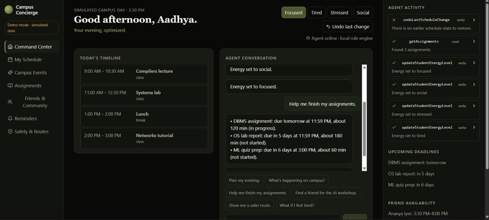Click the conversation scrollbar thumb
Screen dimensions: 489x220
coord(364,129)
